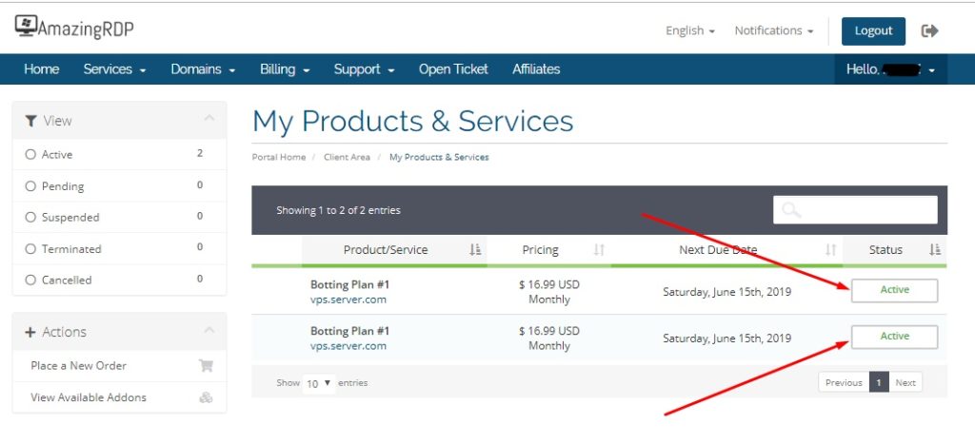Click Active status button in first row
This screenshot has width=975, height=445.
pyautogui.click(x=894, y=290)
